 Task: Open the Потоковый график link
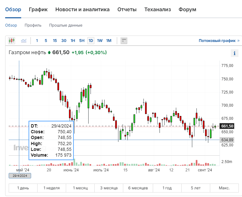point(219,41)
